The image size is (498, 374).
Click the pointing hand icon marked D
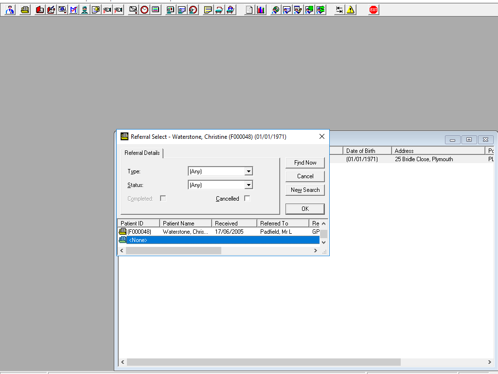click(107, 10)
